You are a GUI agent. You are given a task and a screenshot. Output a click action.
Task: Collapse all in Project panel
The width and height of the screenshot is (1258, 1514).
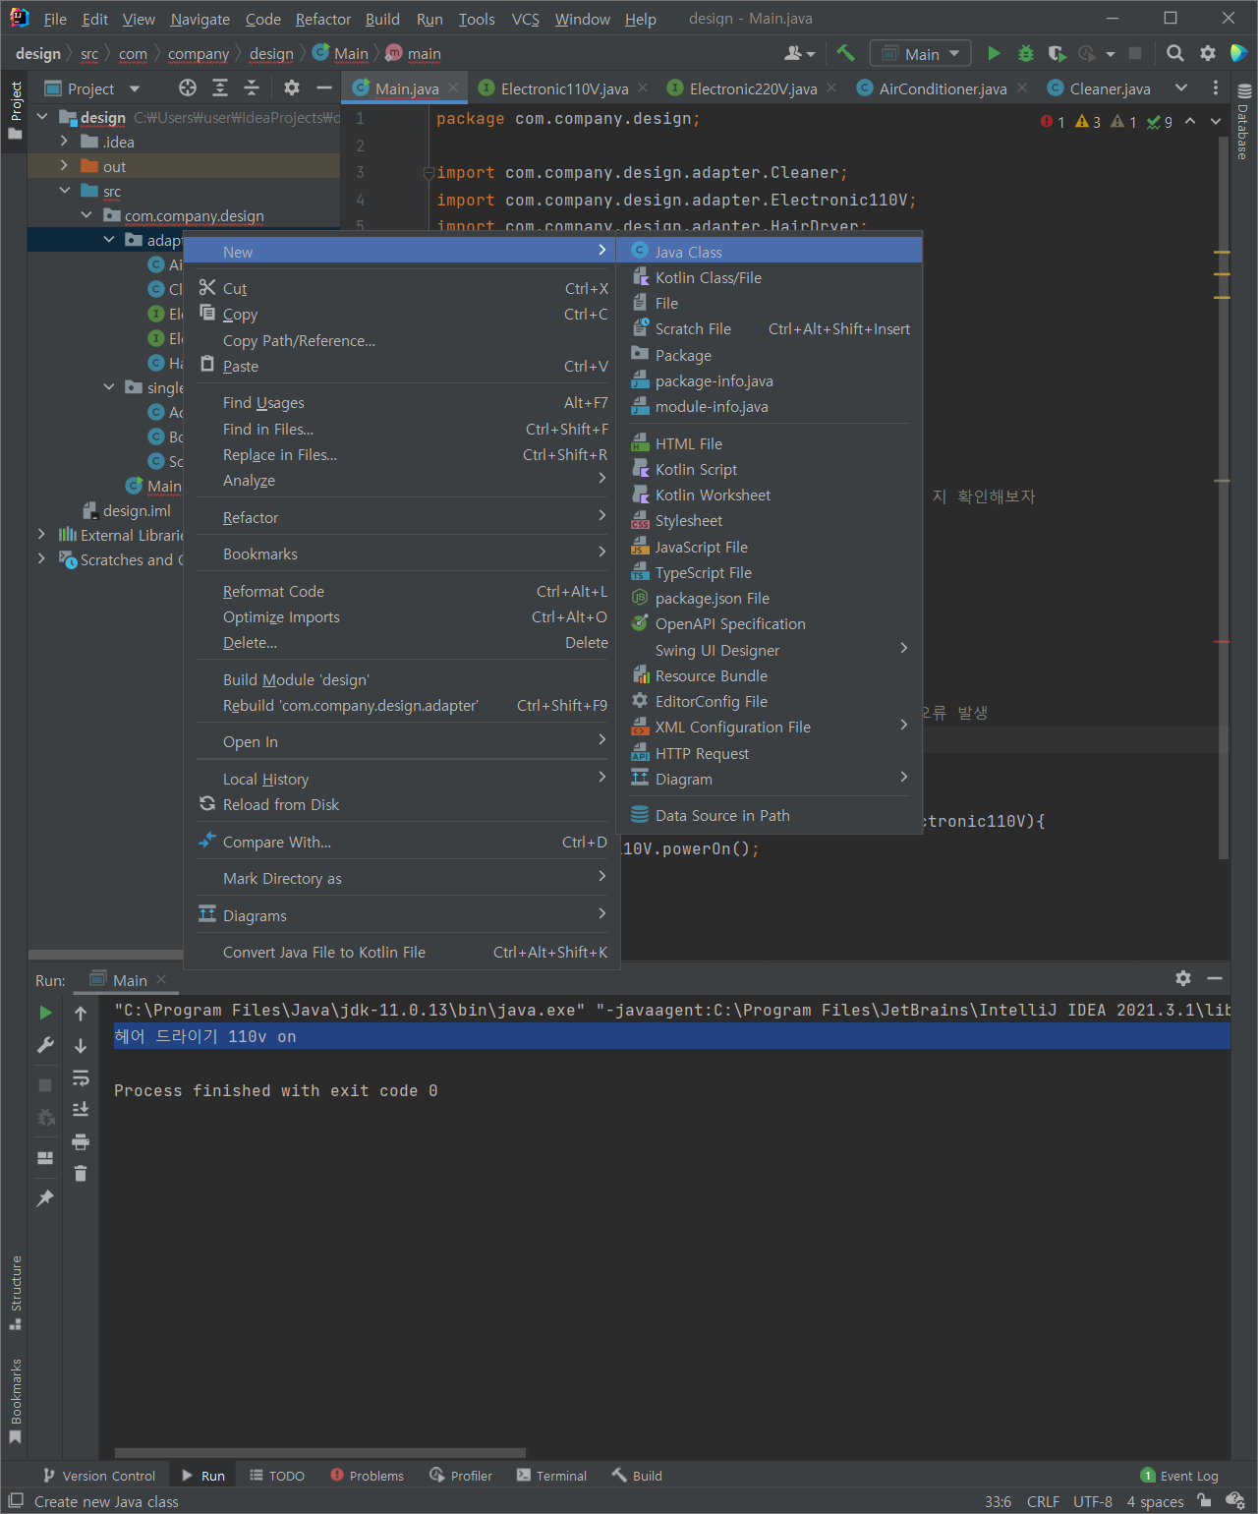click(x=252, y=88)
